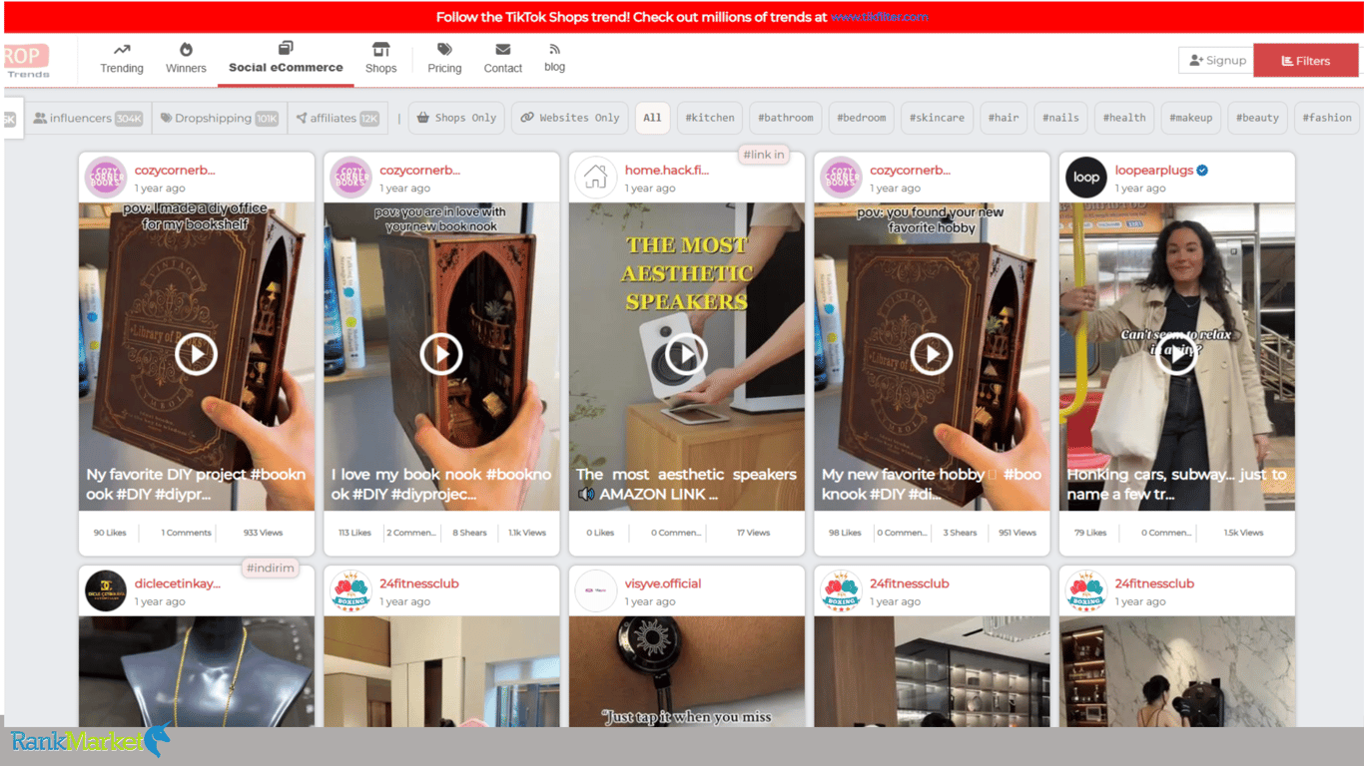Click the Signup button

[1216, 61]
